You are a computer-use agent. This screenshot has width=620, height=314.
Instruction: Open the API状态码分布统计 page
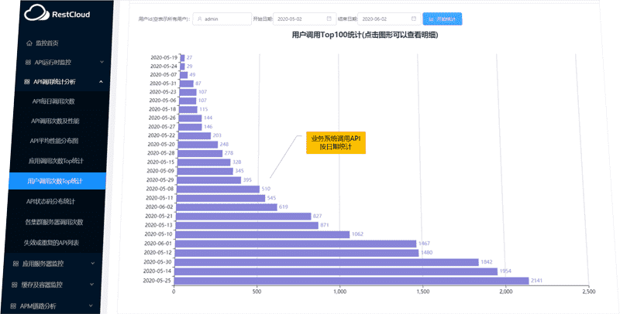50,202
